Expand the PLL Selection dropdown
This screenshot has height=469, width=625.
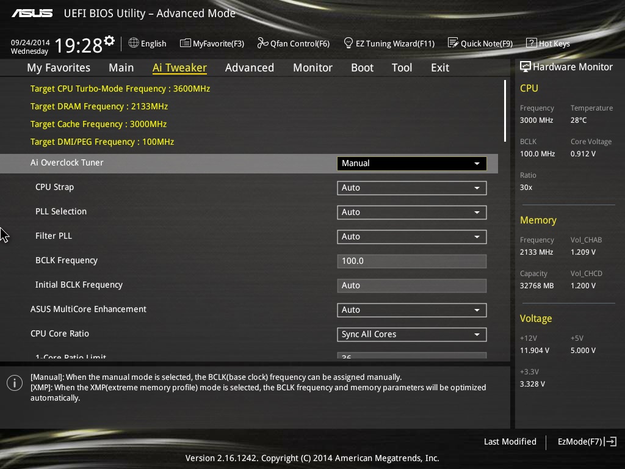click(412, 212)
